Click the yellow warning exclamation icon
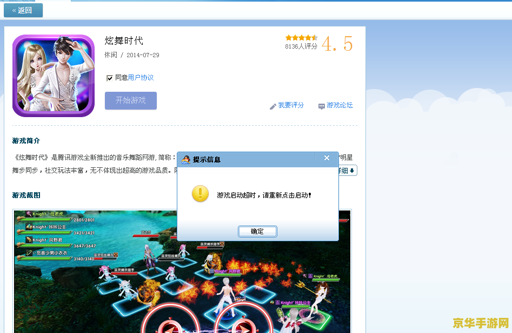This screenshot has width=512, height=333. [200, 194]
